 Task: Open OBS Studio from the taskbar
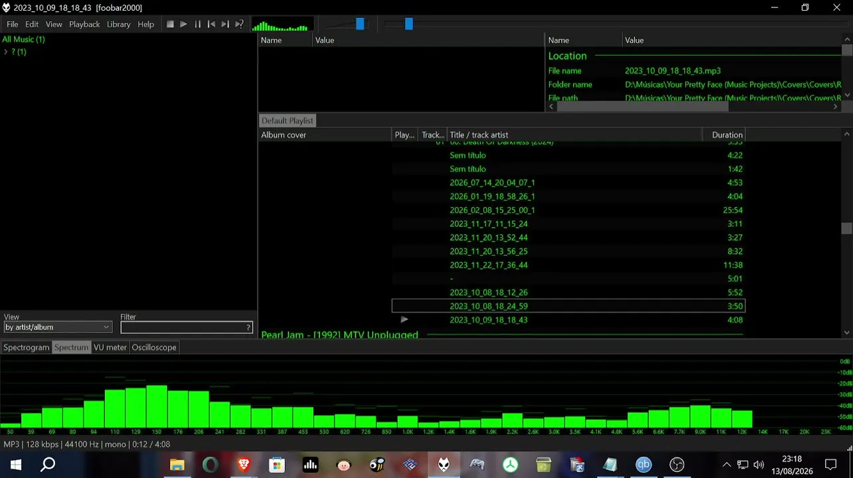677,465
